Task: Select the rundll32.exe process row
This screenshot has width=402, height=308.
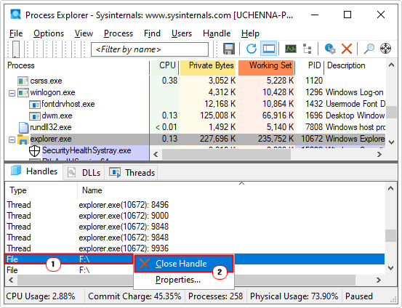Action: point(196,127)
